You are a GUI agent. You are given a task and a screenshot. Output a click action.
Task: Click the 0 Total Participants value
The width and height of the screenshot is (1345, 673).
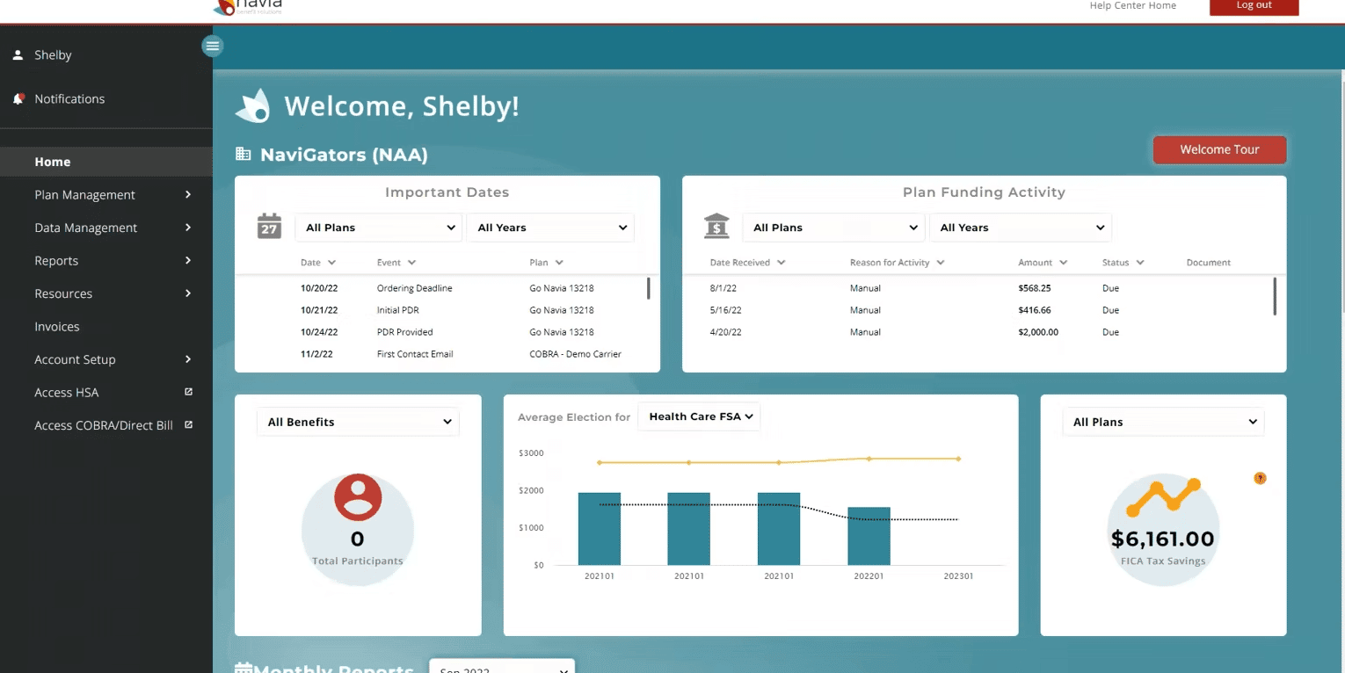click(358, 539)
